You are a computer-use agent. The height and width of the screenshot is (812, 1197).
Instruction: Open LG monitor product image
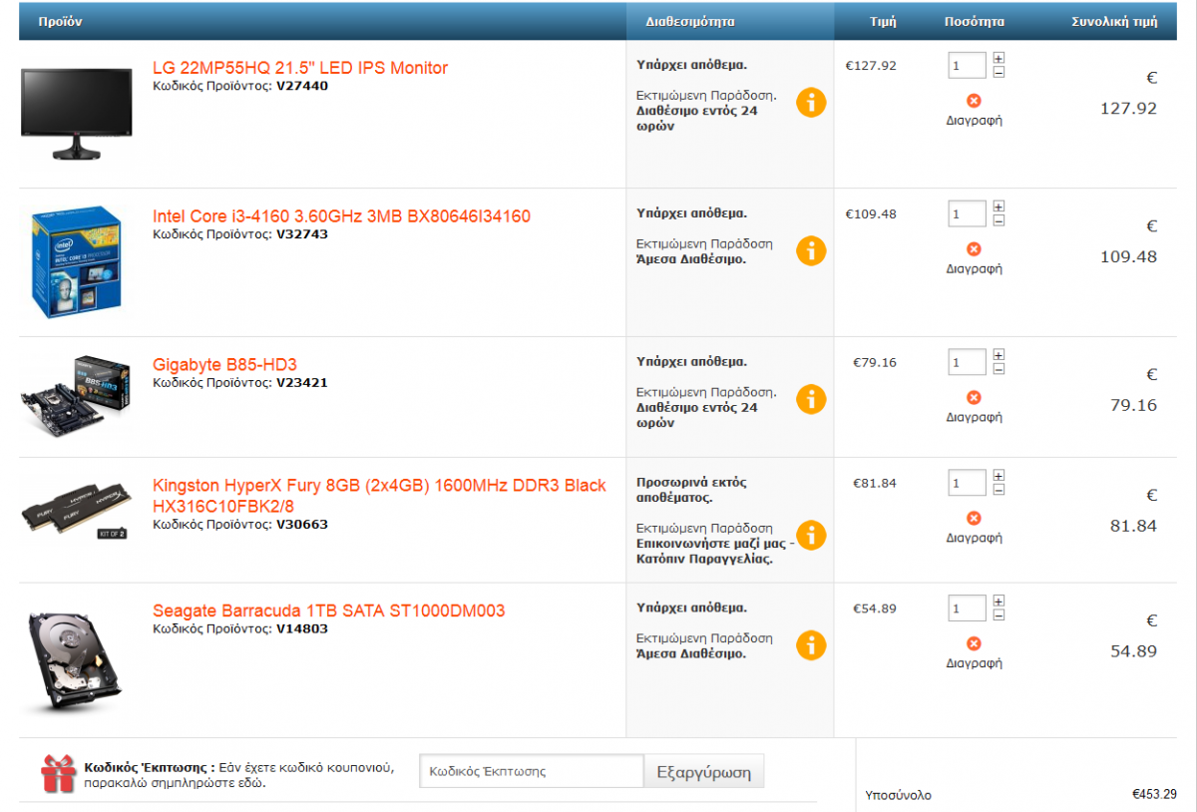click(77, 114)
